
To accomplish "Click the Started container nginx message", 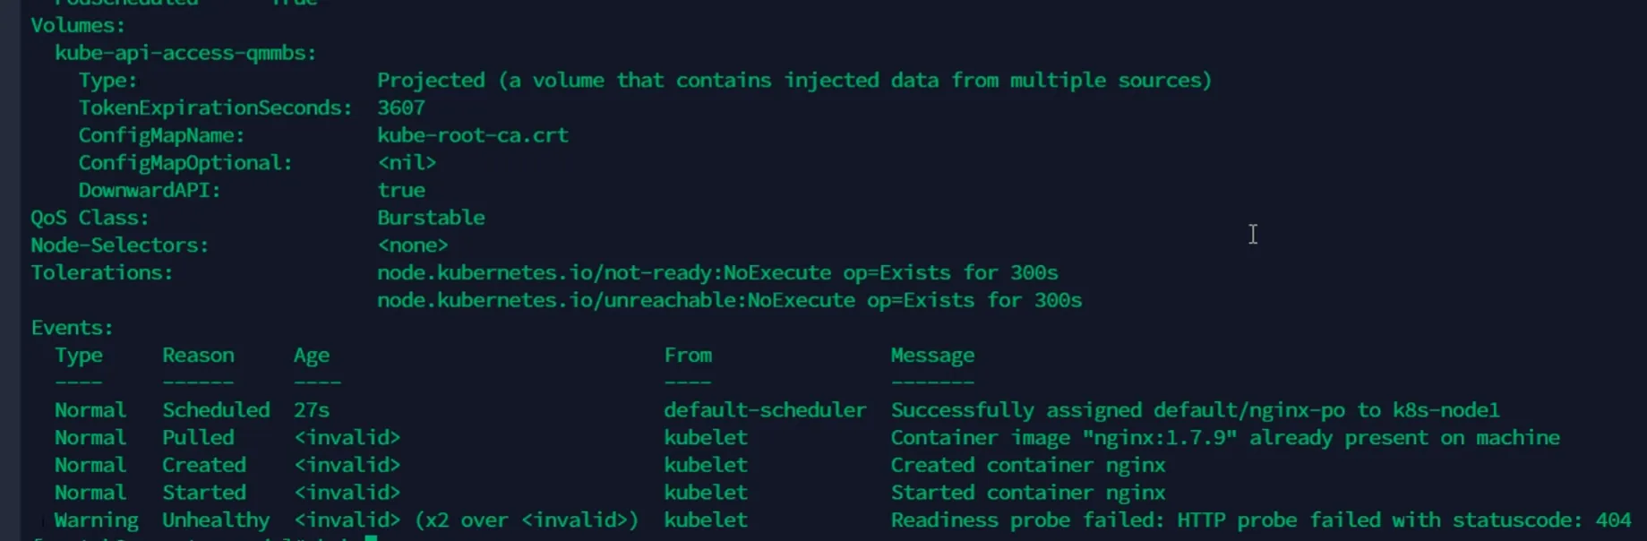I will point(1027,493).
